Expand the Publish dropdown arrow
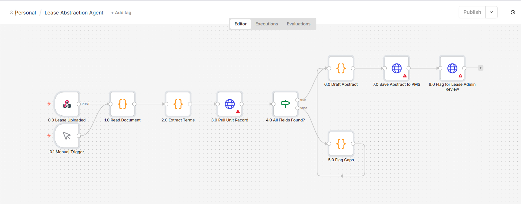The width and height of the screenshot is (521, 204). click(491, 12)
